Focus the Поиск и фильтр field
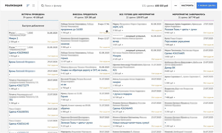 point(53,6)
